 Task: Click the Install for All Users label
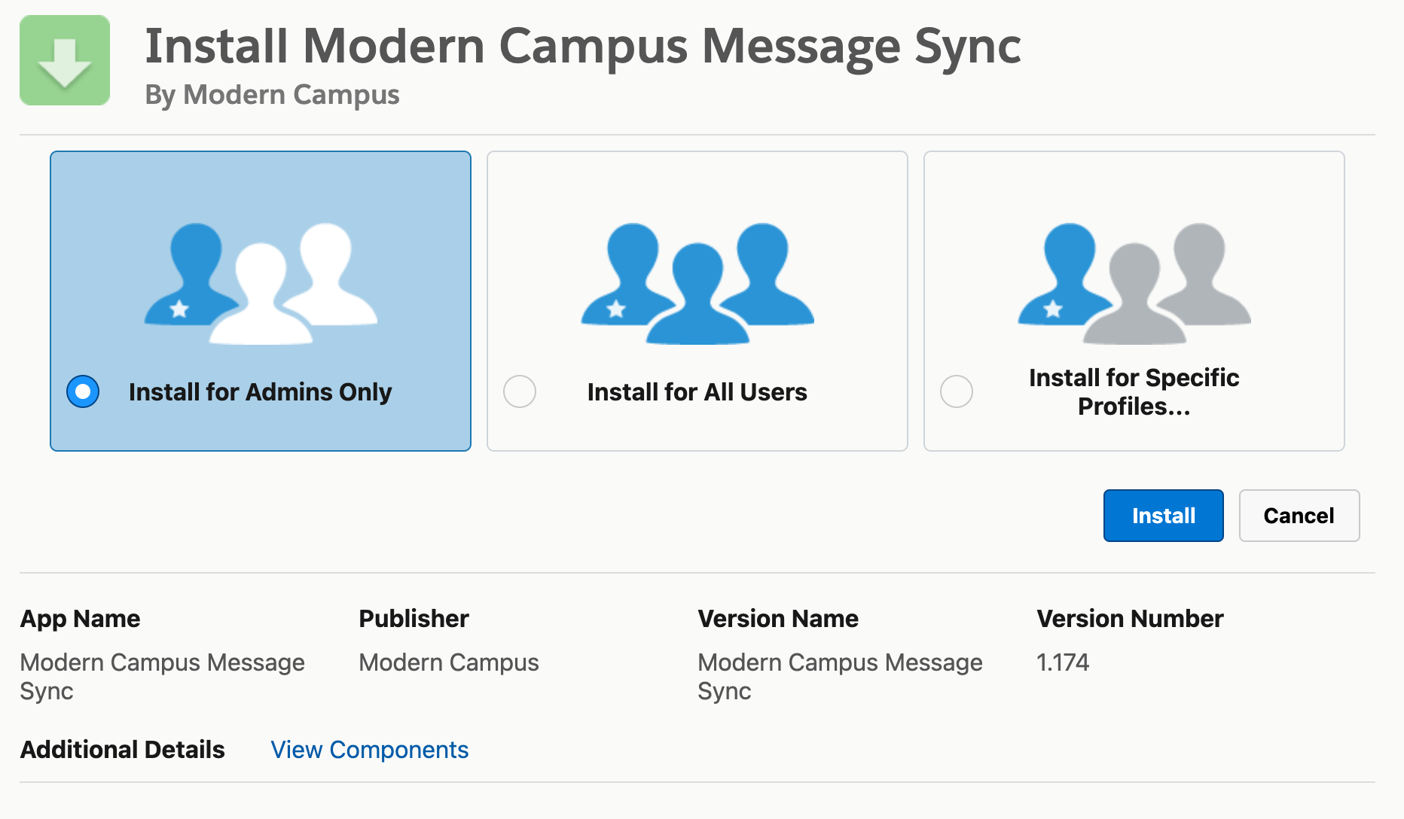(697, 392)
